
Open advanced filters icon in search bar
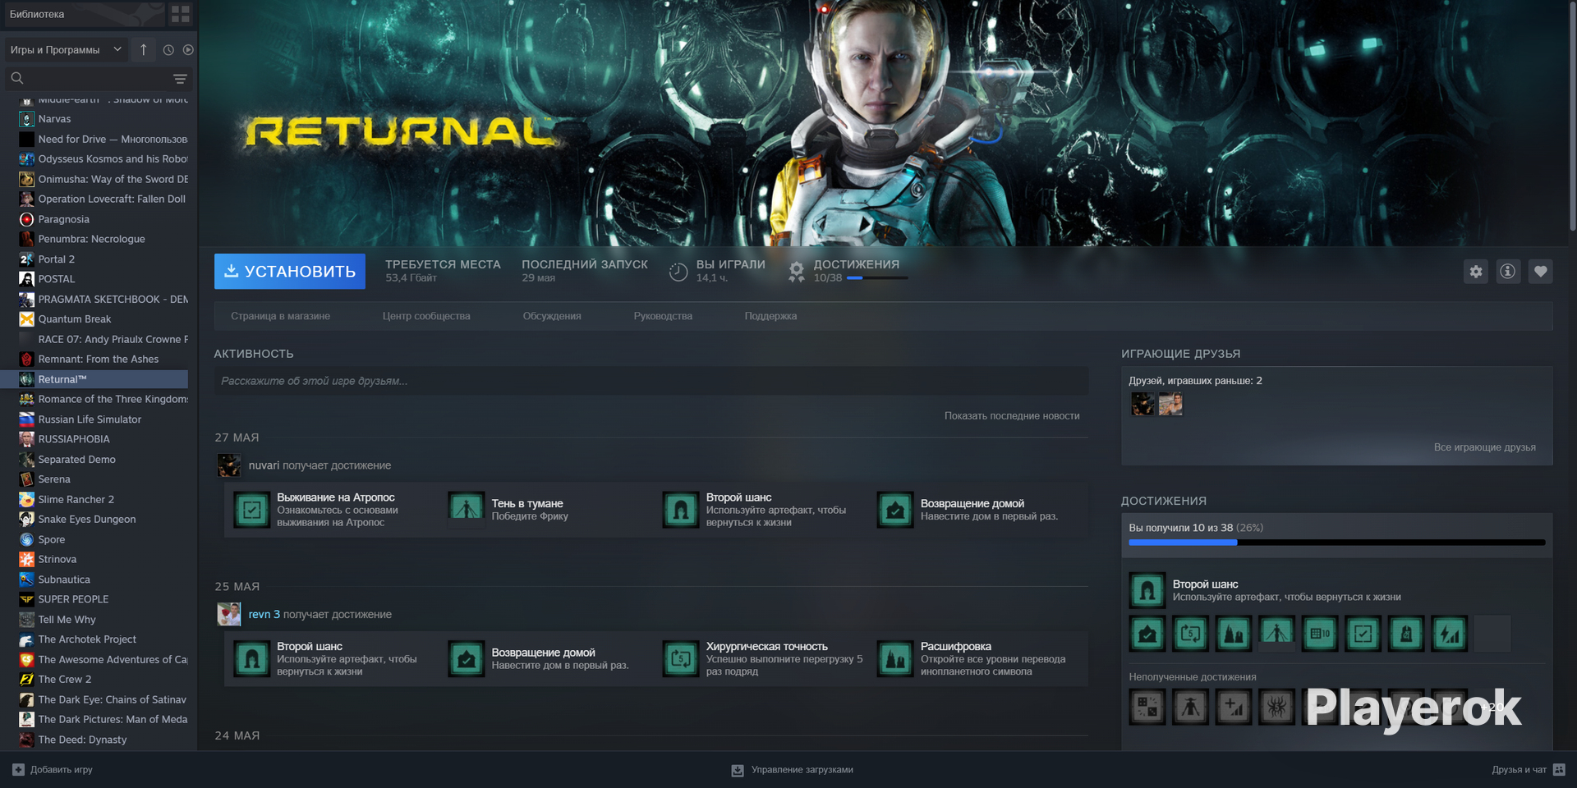pyautogui.click(x=180, y=79)
